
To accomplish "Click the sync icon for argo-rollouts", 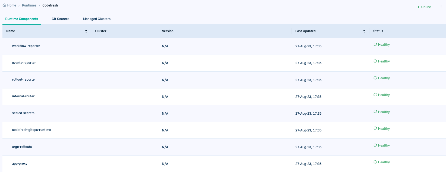I will click(375, 145).
